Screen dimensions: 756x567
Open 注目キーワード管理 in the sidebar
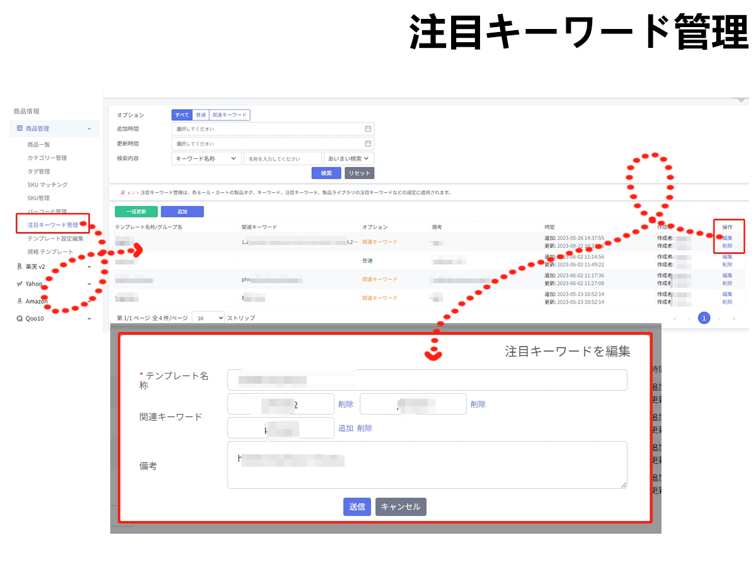click(53, 225)
